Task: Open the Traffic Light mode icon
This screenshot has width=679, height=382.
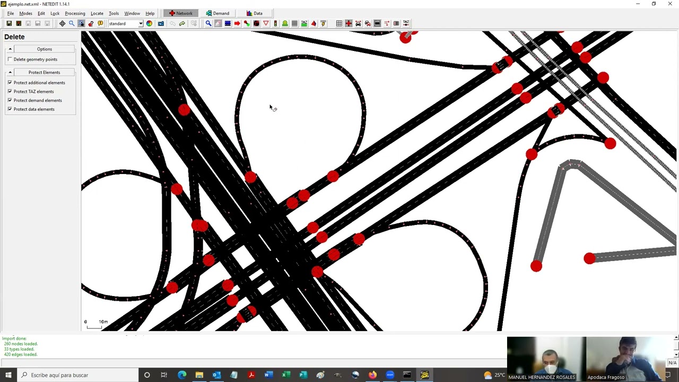Action: pyautogui.click(x=275, y=23)
